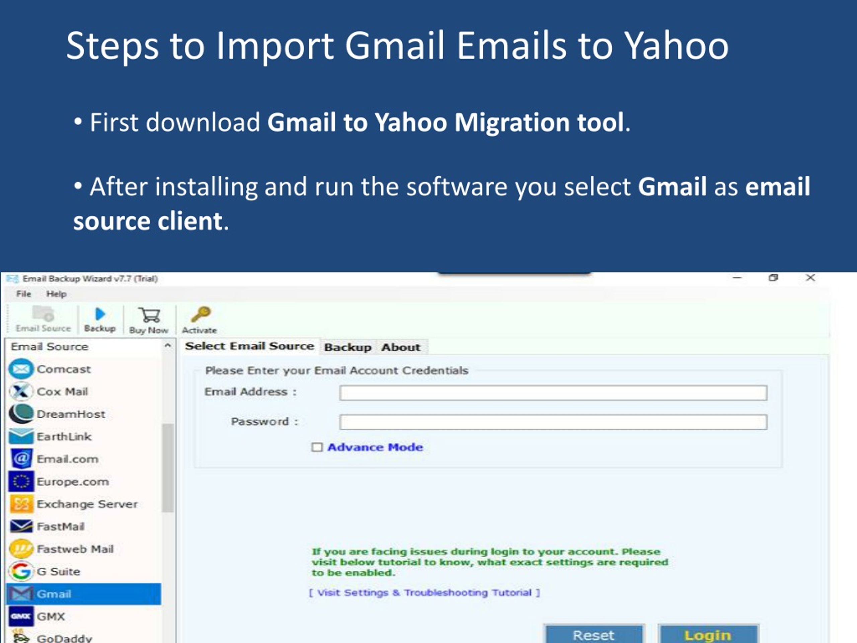This screenshot has width=857, height=643.
Task: Select G Suite text entry
Action: pos(59,571)
